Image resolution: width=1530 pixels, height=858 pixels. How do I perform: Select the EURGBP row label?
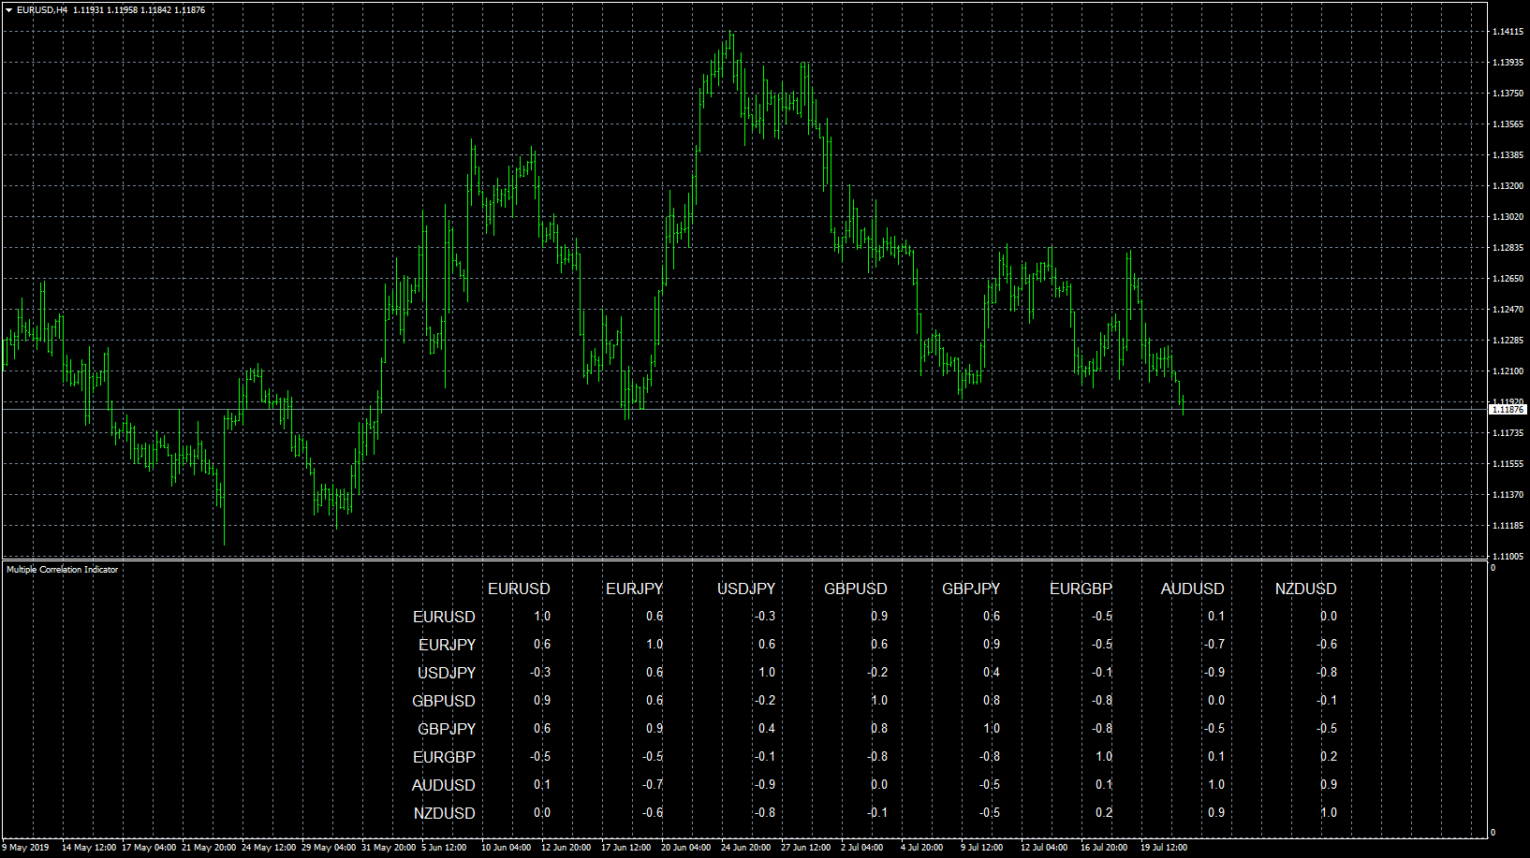click(444, 757)
